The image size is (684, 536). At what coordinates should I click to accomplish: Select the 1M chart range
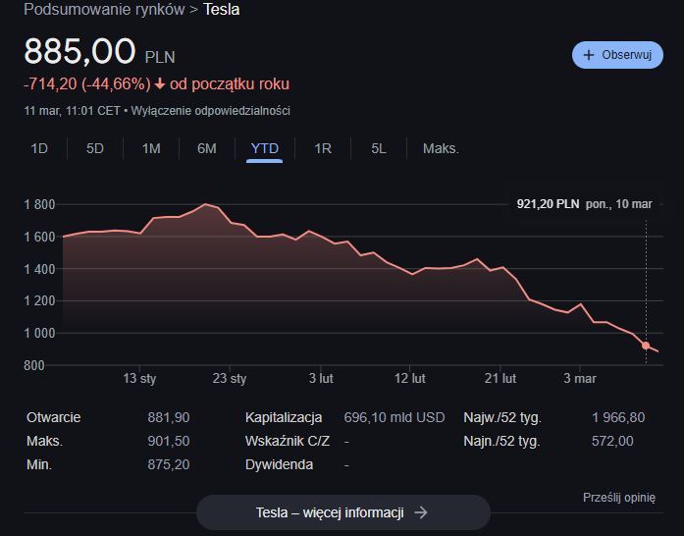[x=151, y=148]
